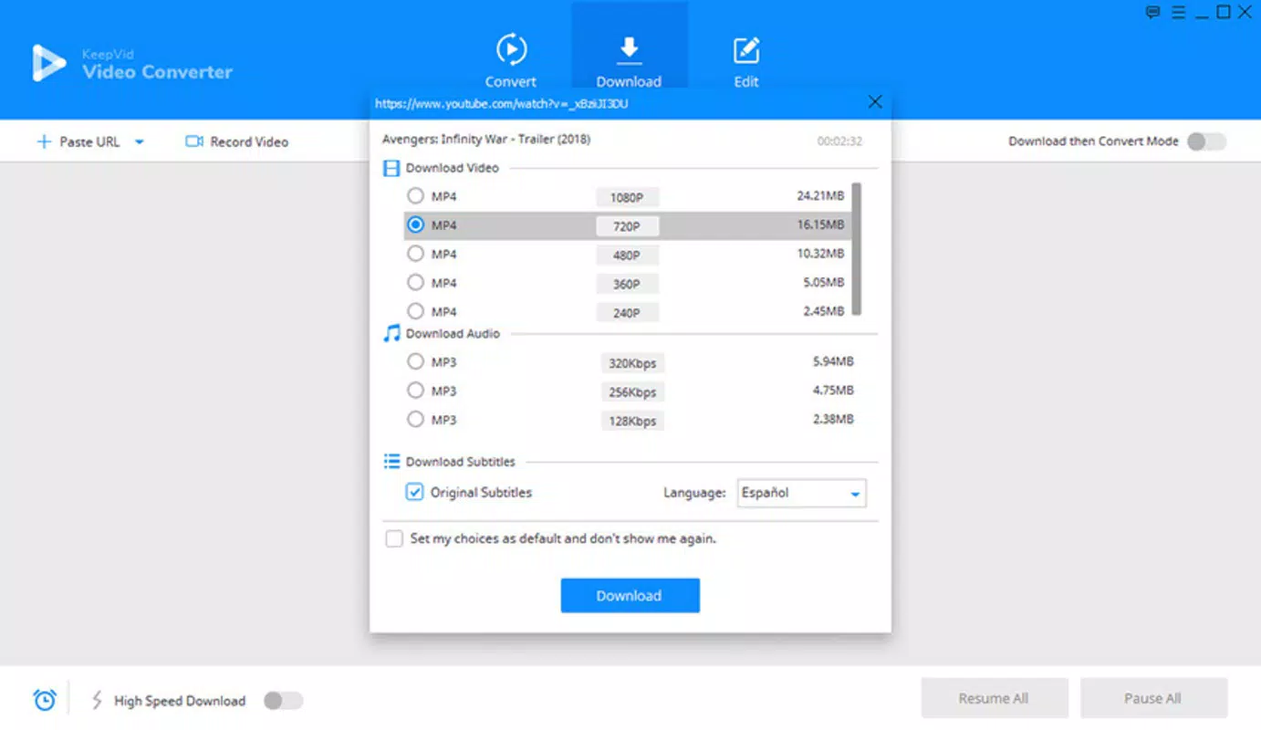The image size is (1261, 730).
Task: Click the Paste URL plus icon
Action: [44, 141]
